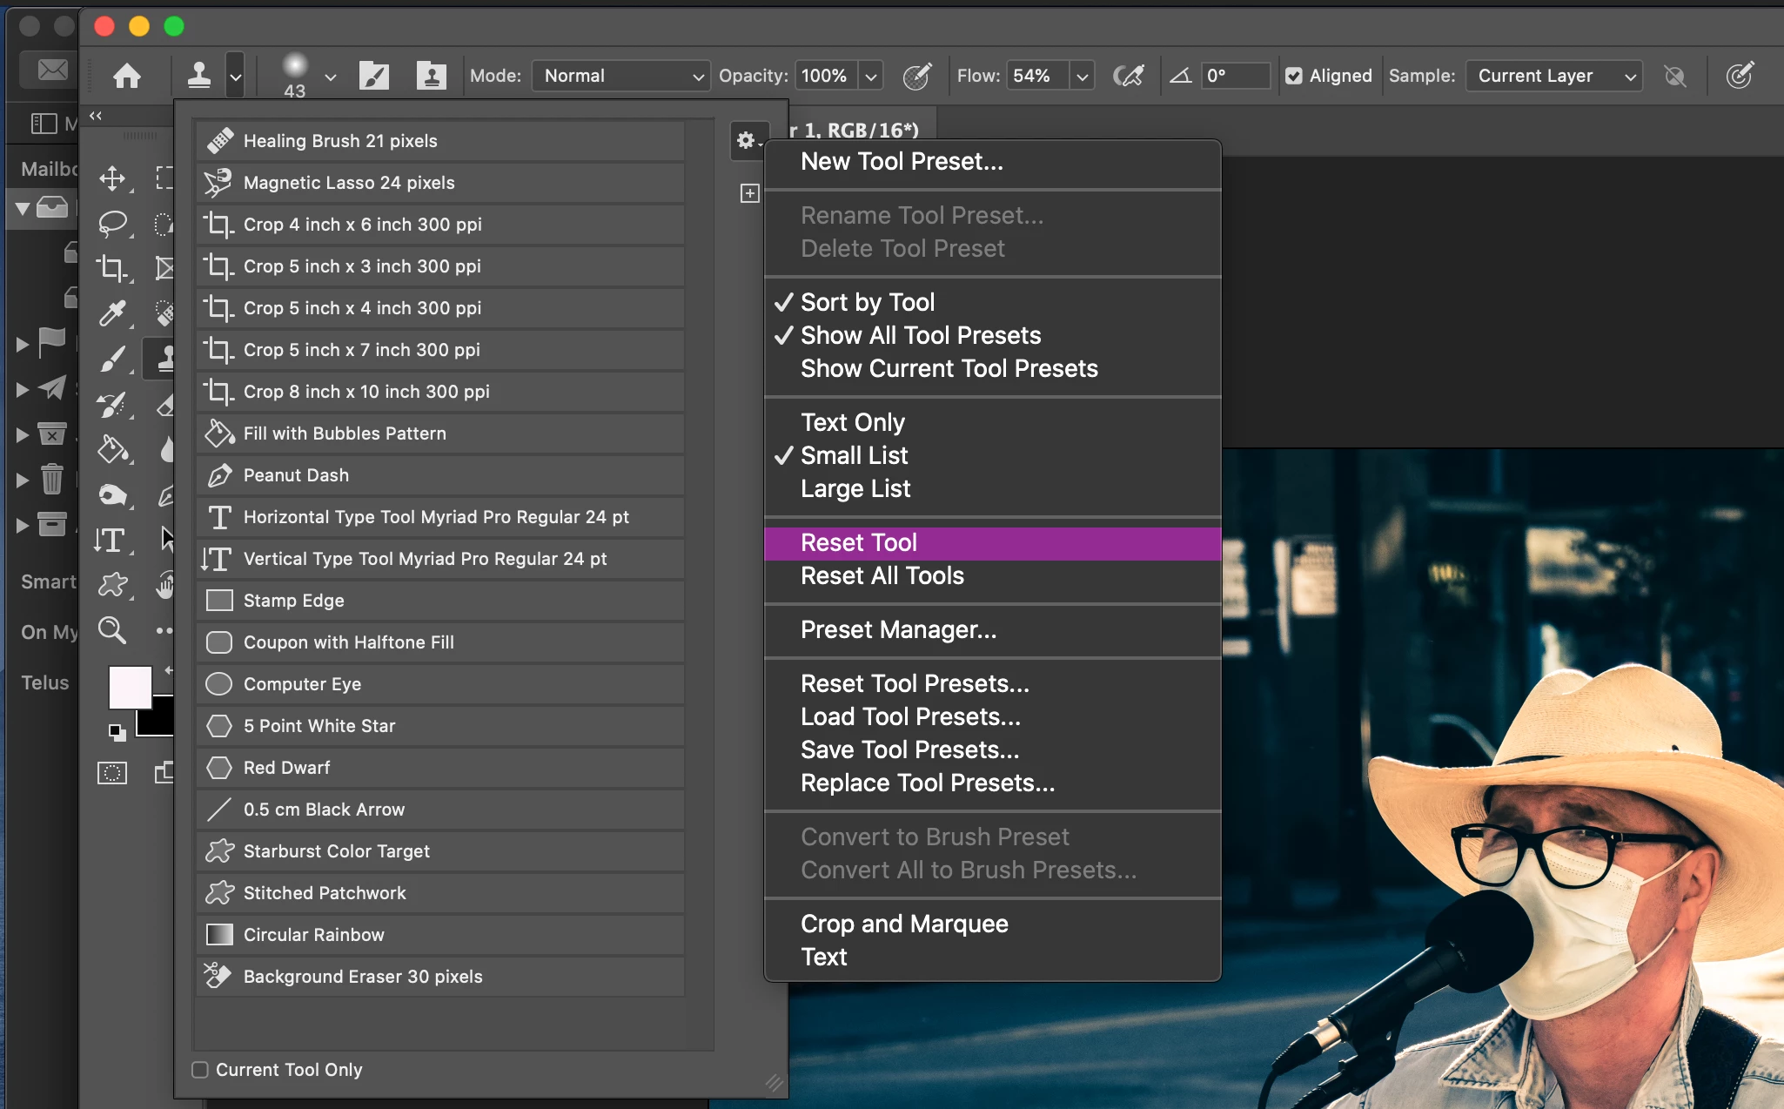Select the Zoom magnifier tool

pos(112,629)
